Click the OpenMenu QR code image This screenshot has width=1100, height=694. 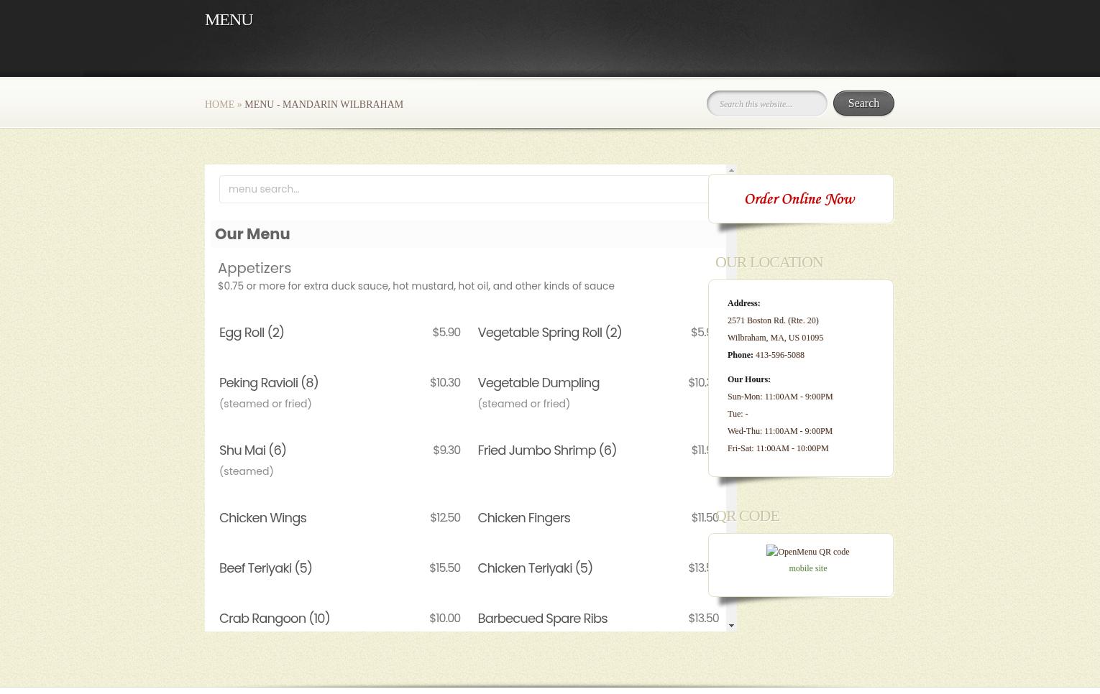point(807,552)
